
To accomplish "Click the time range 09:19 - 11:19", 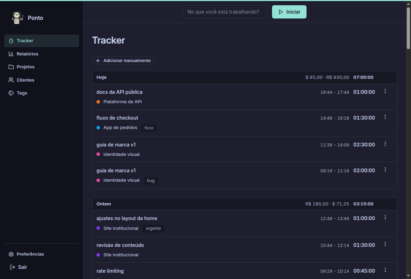I will 335,171.
